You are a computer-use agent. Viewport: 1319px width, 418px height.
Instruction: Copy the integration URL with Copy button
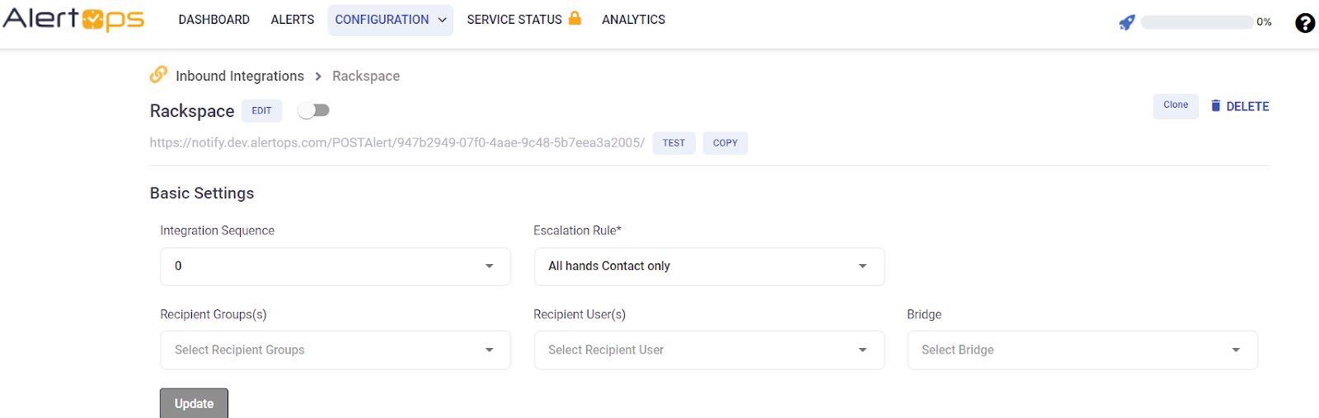coord(725,143)
